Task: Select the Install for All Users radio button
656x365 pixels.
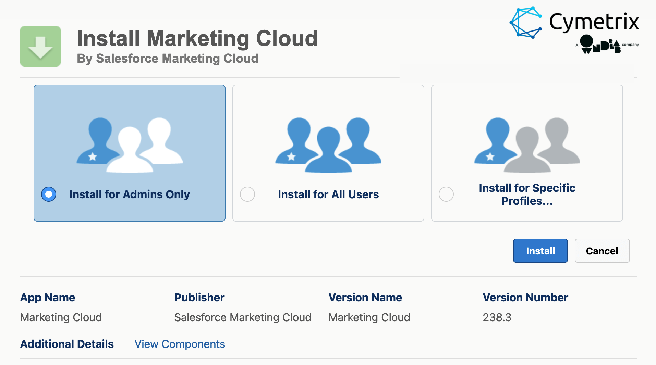Action: coord(247,194)
